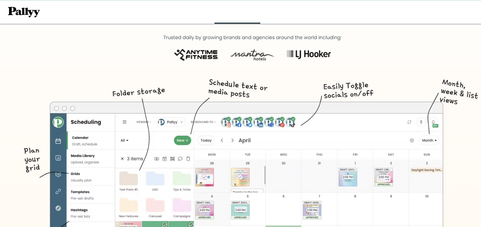Open the Pallyy account viewing dropdown
The width and height of the screenshot is (481, 227).
point(171,122)
